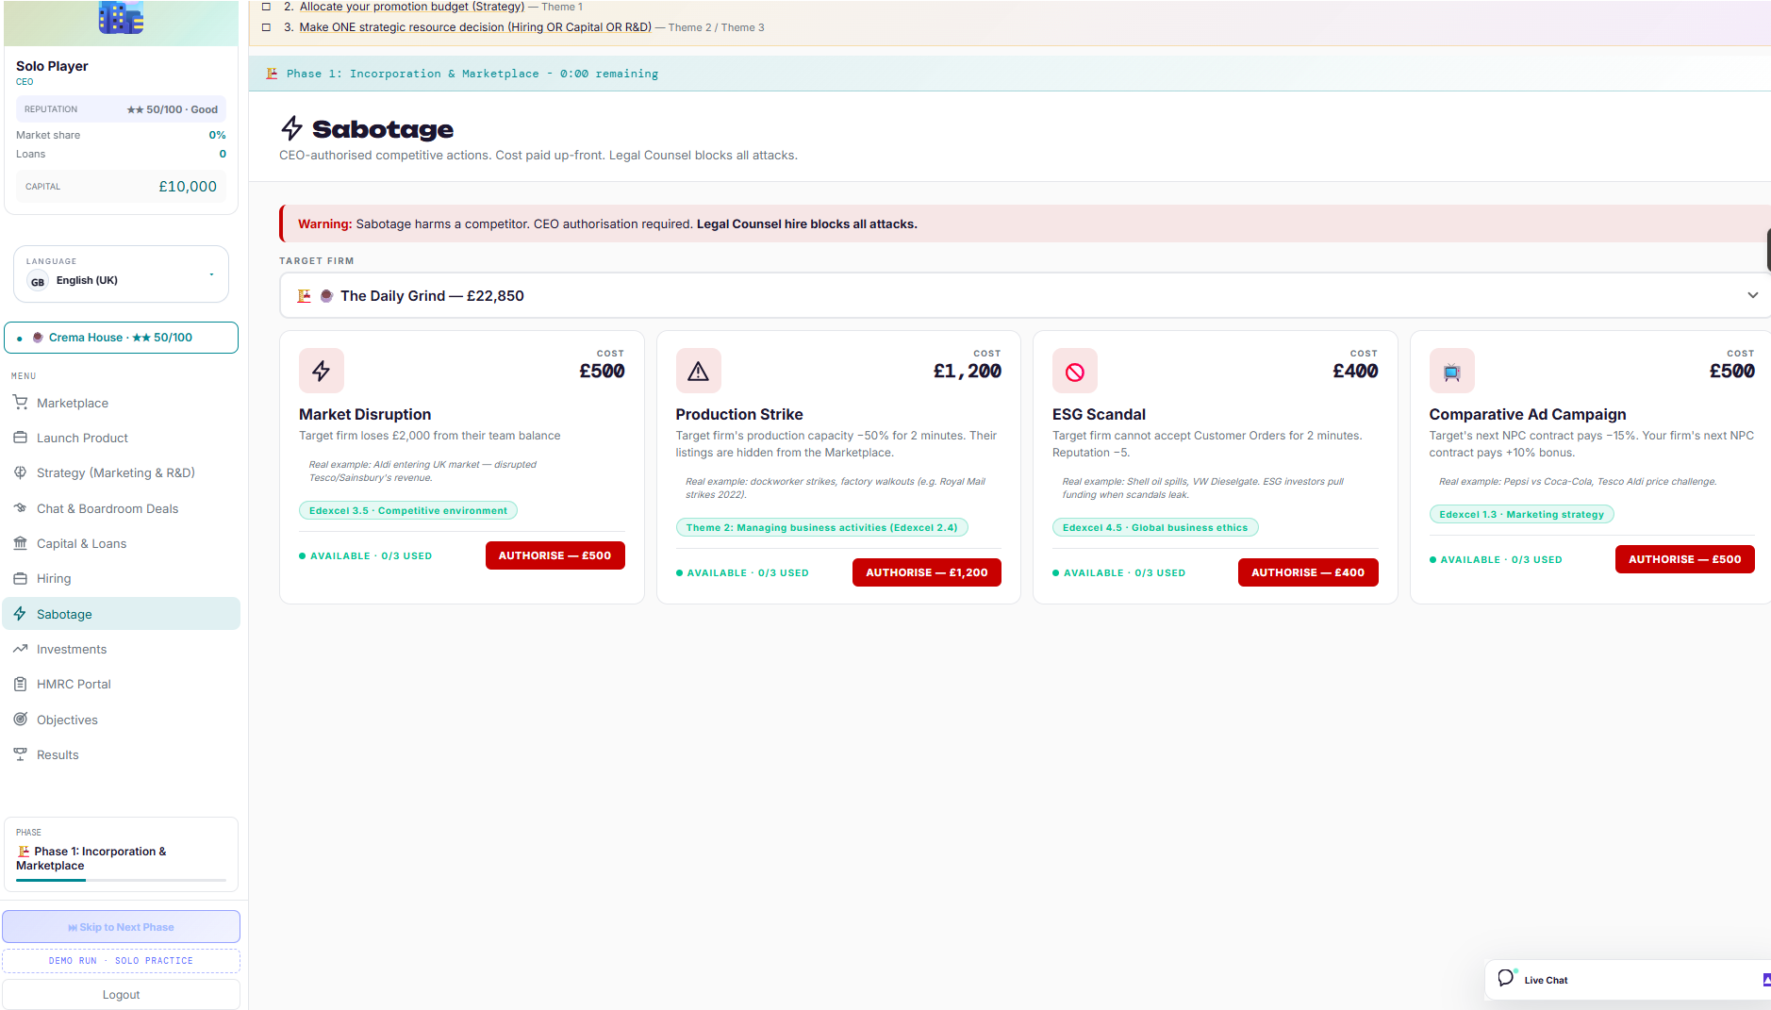
Task: Open the 'Allocate your promotion budget' link
Action: pyautogui.click(x=412, y=7)
